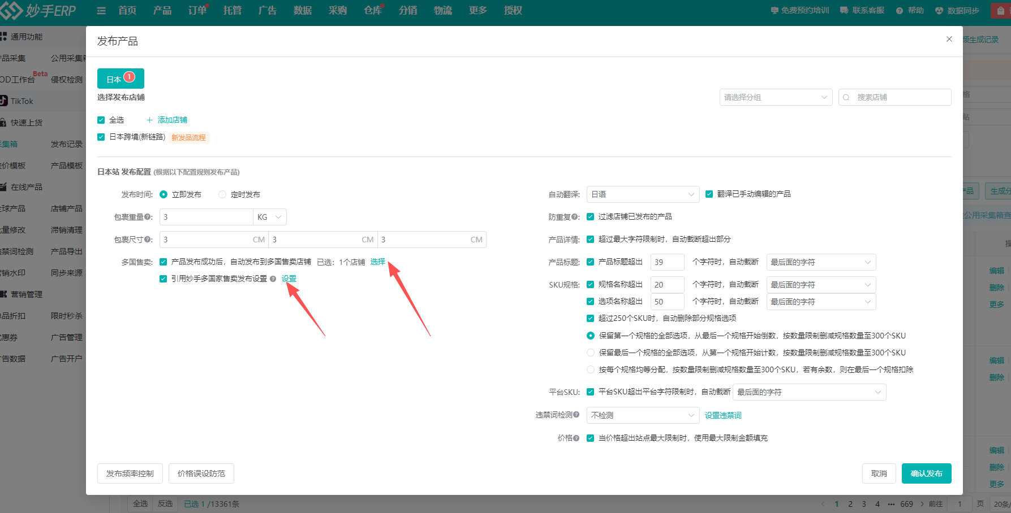Toggle 超过最大字符限制时自动截断 checkbox
Image resolution: width=1011 pixels, height=513 pixels.
(x=591, y=240)
